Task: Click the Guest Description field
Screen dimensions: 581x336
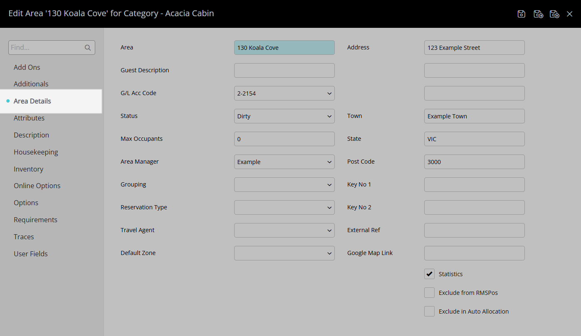Action: [x=284, y=71]
